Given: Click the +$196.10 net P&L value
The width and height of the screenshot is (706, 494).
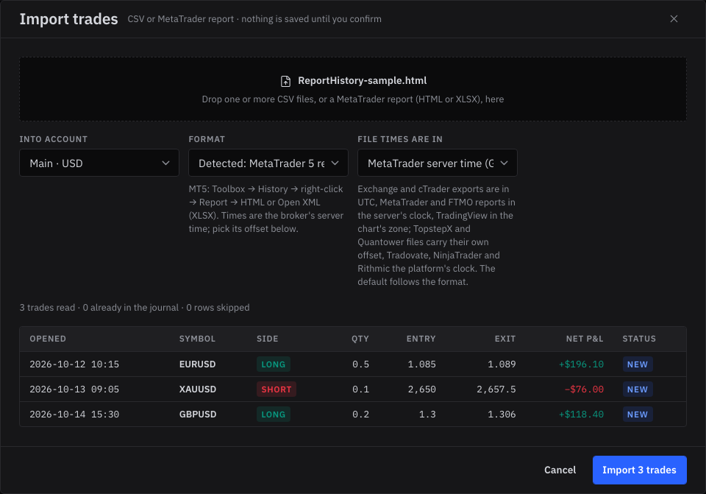Looking at the screenshot, I should point(581,364).
